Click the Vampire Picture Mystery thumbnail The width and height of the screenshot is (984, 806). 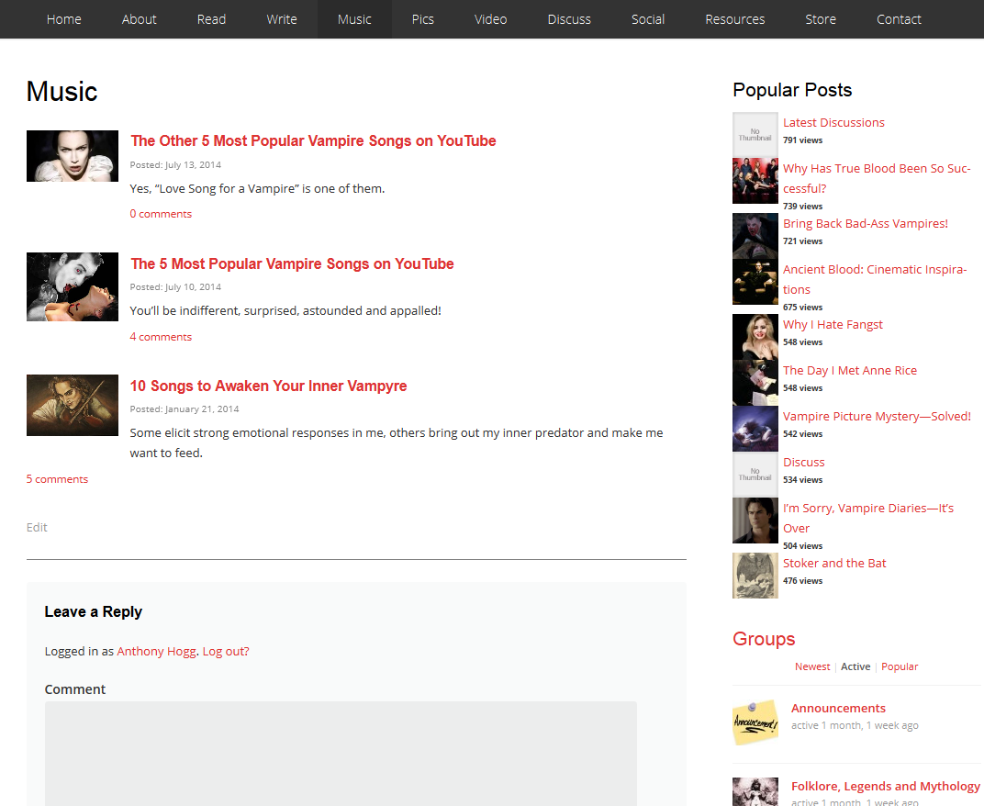[x=755, y=429]
